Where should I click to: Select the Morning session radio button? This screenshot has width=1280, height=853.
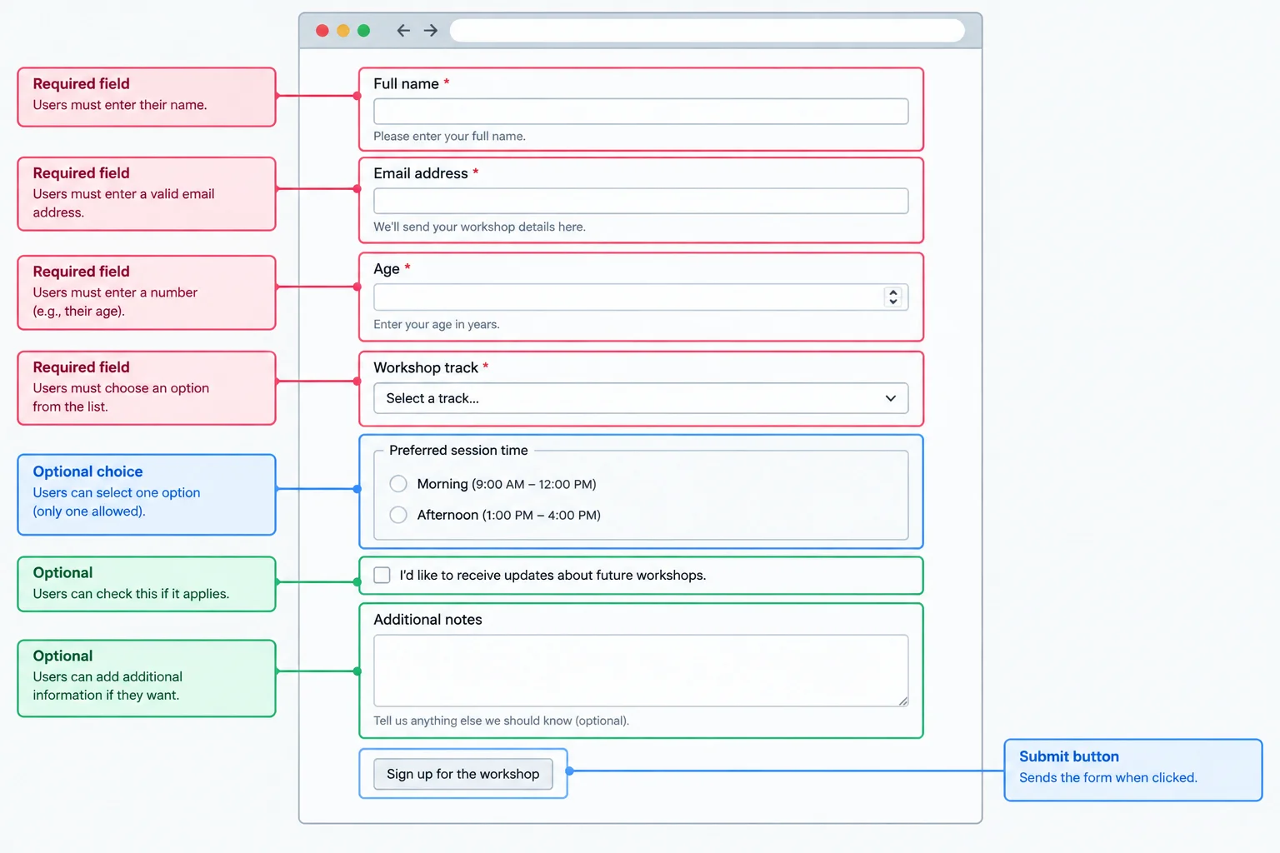(399, 484)
